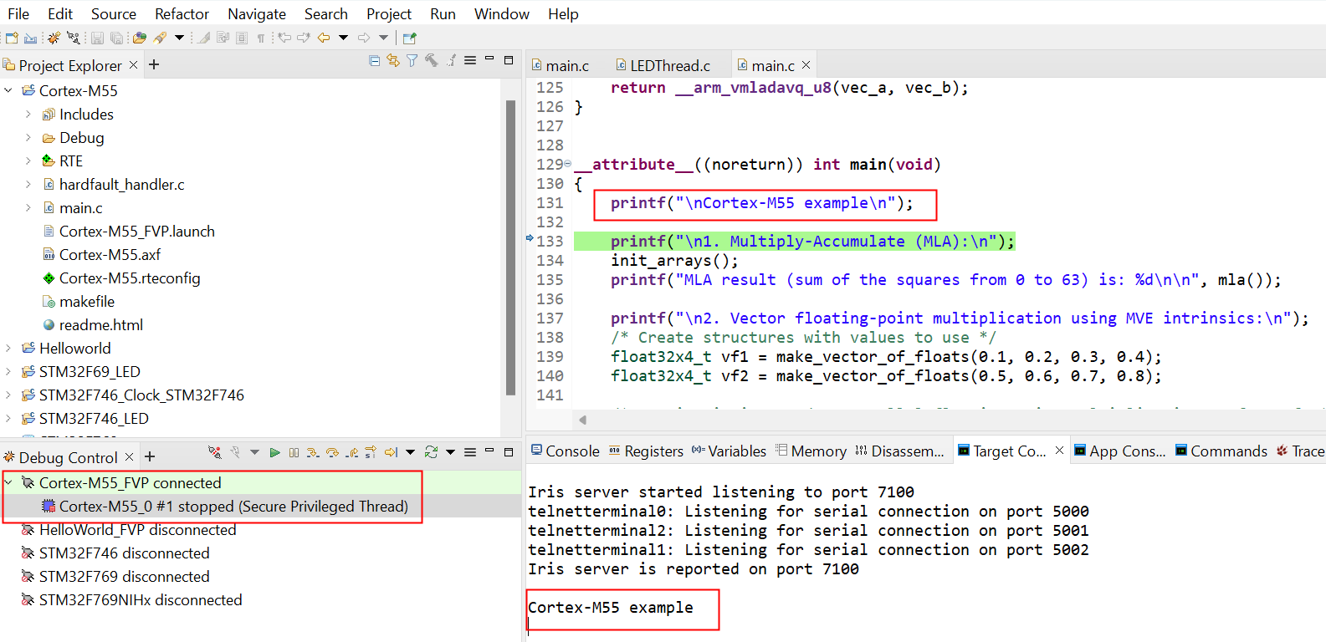This screenshot has width=1326, height=642.
Task: Open the filter icon in Project Explorer
Action: [412, 61]
